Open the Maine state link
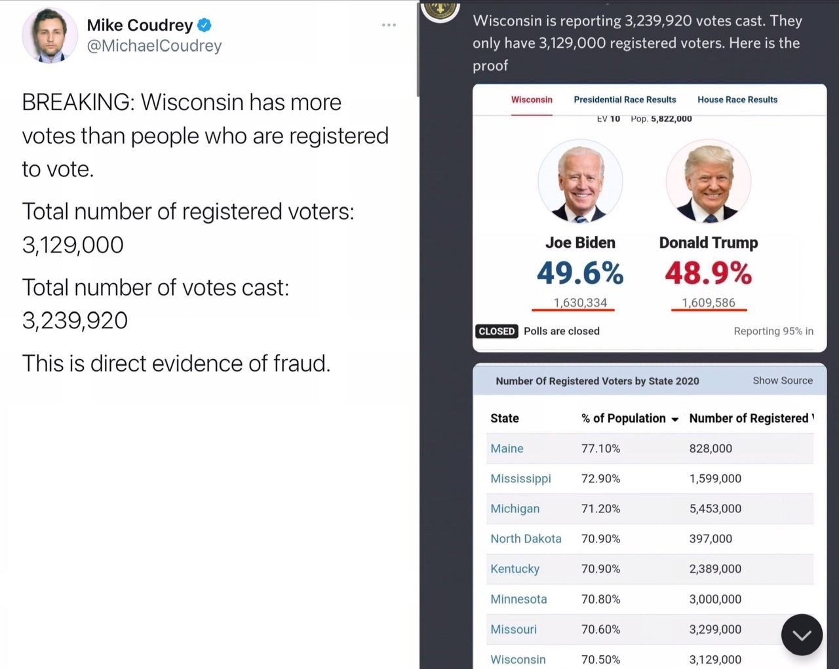The height and width of the screenshot is (669, 839). (x=507, y=449)
